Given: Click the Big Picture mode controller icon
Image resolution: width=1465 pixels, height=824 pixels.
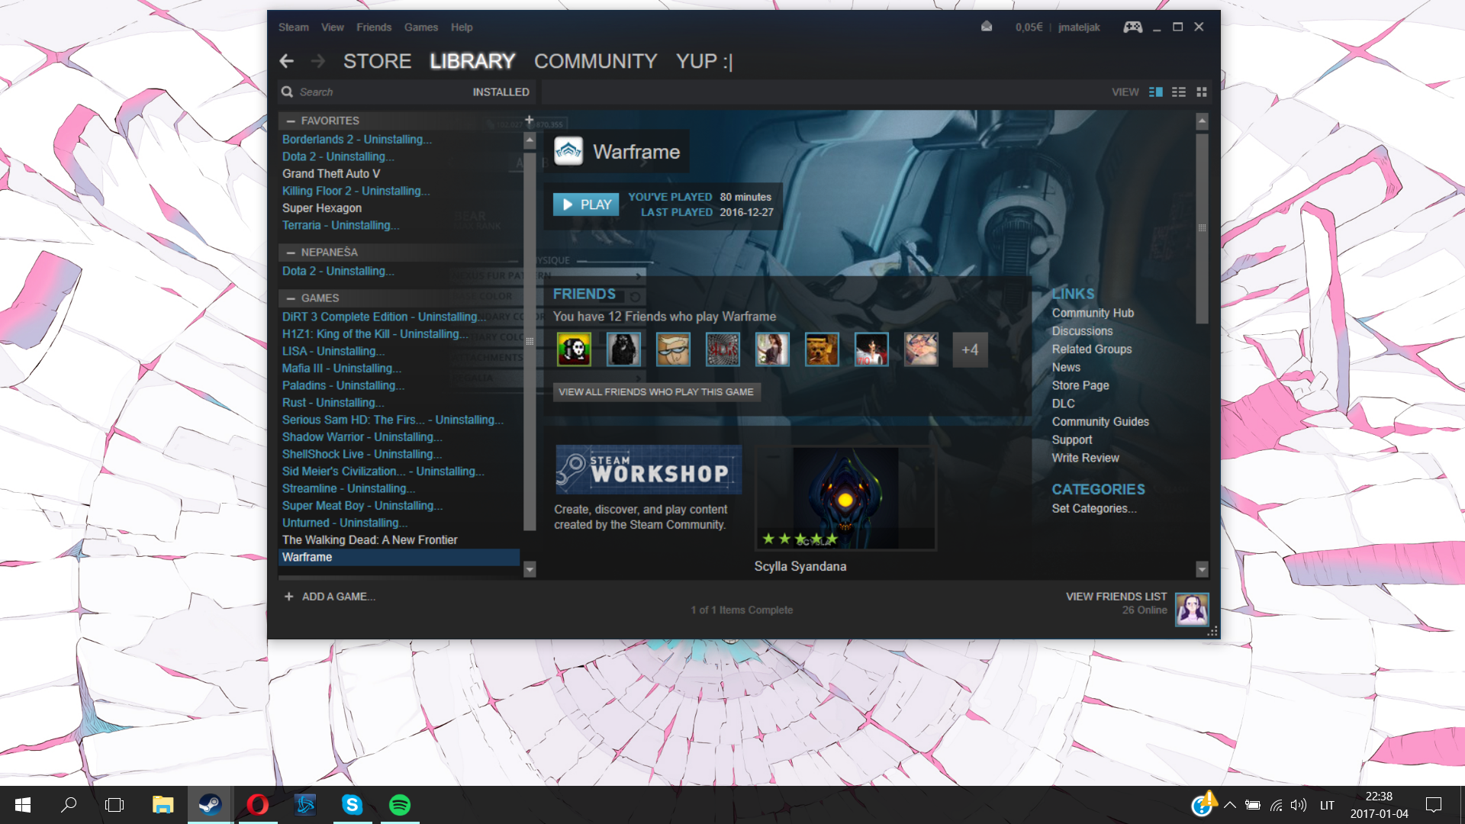Looking at the screenshot, I should pos(1132,27).
